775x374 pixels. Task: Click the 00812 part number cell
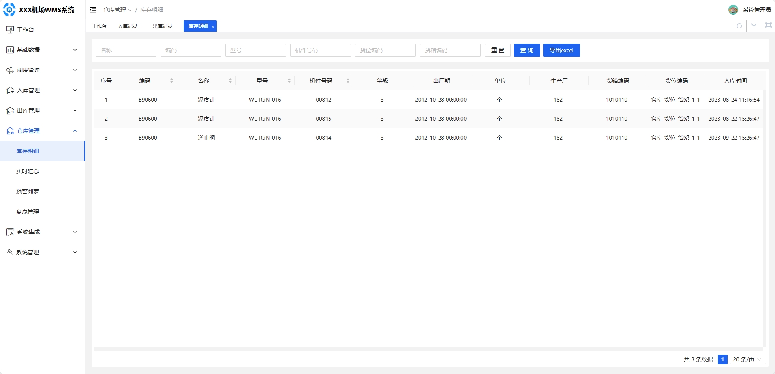[x=323, y=100]
